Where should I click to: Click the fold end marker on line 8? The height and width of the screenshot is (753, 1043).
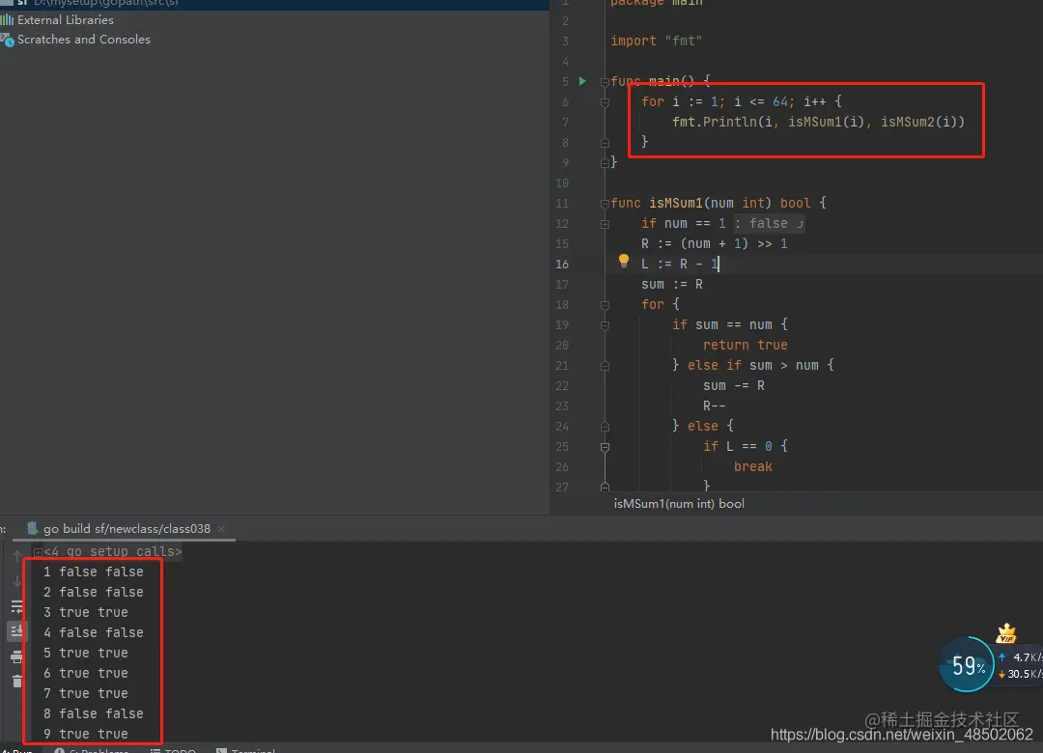tap(605, 143)
